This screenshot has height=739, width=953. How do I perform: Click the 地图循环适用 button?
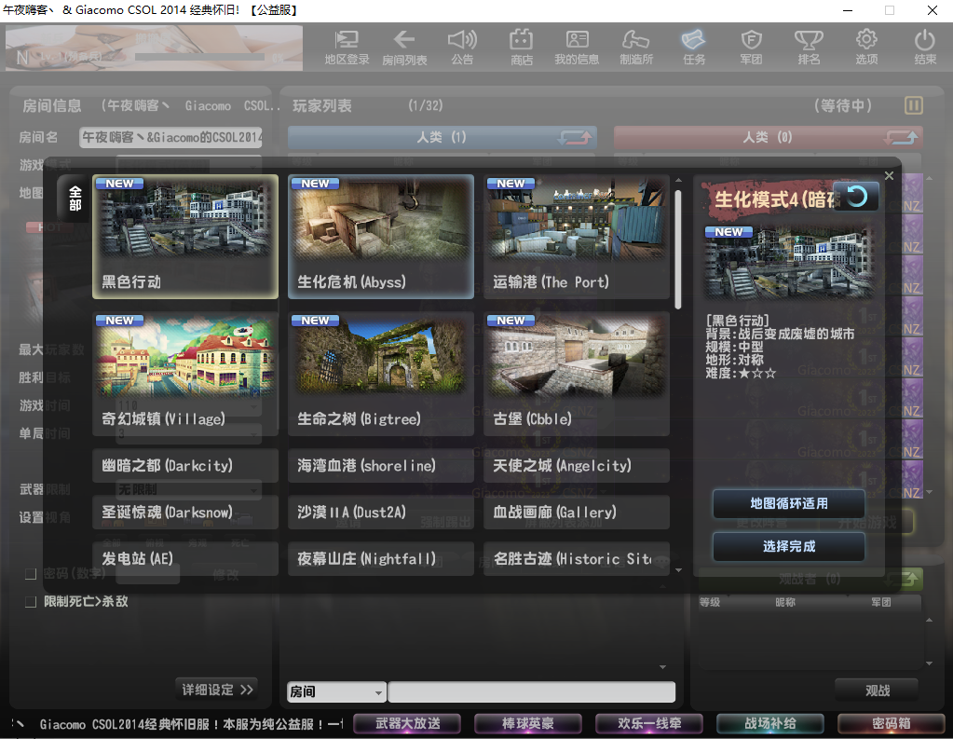(x=788, y=503)
